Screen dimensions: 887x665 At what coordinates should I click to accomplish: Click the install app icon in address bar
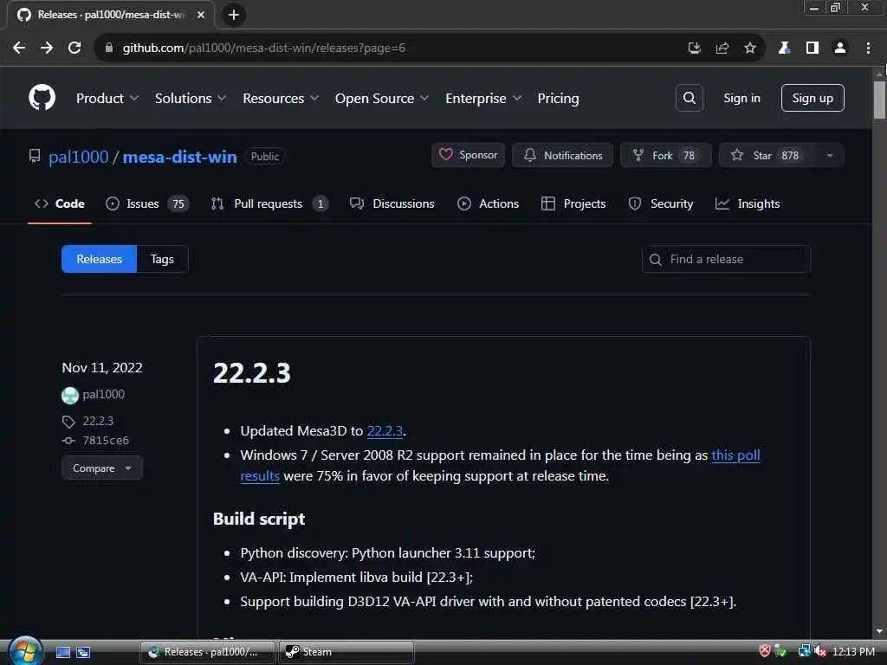[x=694, y=48]
